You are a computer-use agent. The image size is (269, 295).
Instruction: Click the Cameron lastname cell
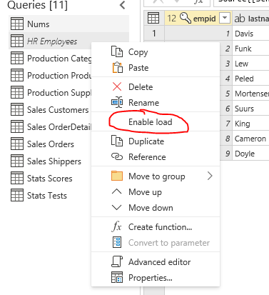[x=250, y=139]
